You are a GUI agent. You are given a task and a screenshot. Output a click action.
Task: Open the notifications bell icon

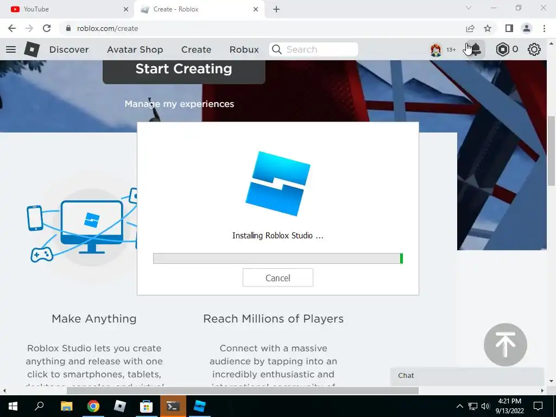tap(476, 49)
